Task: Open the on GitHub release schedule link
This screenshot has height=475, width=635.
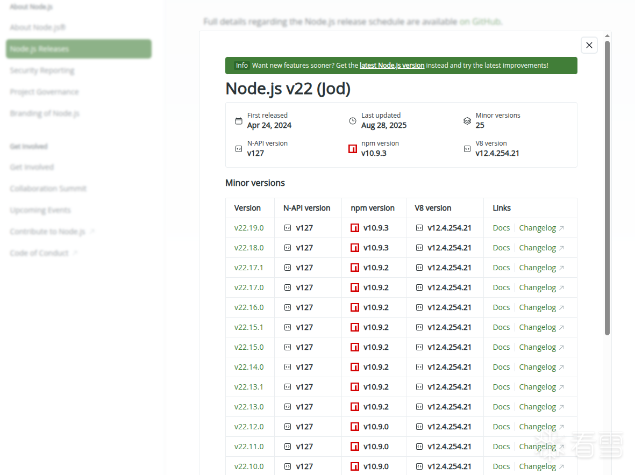Action: tap(481, 21)
